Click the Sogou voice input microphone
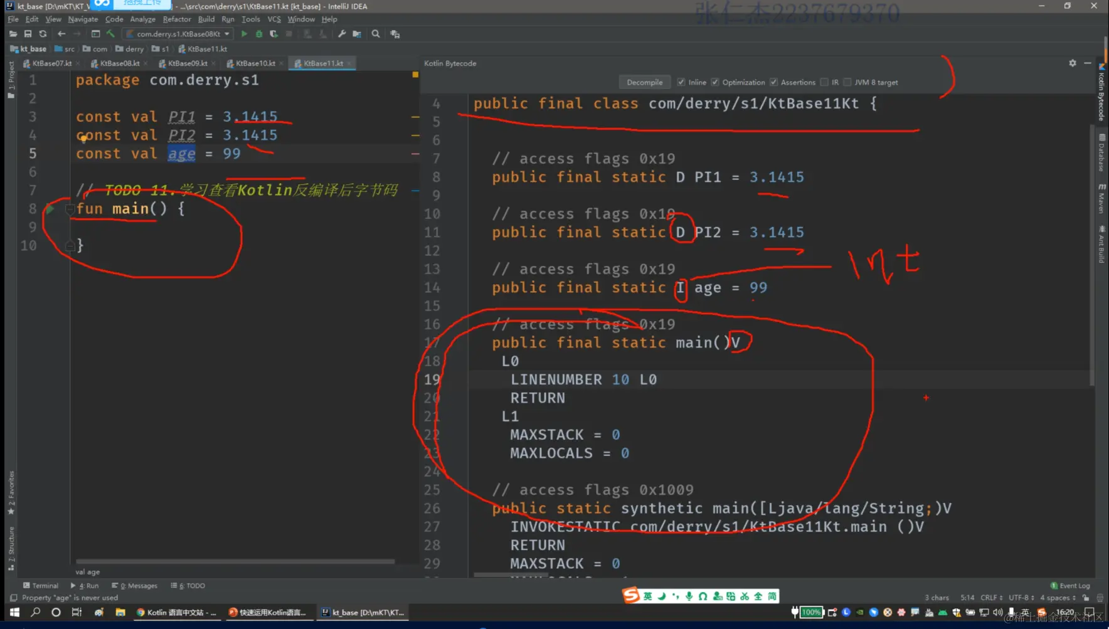 [689, 596]
